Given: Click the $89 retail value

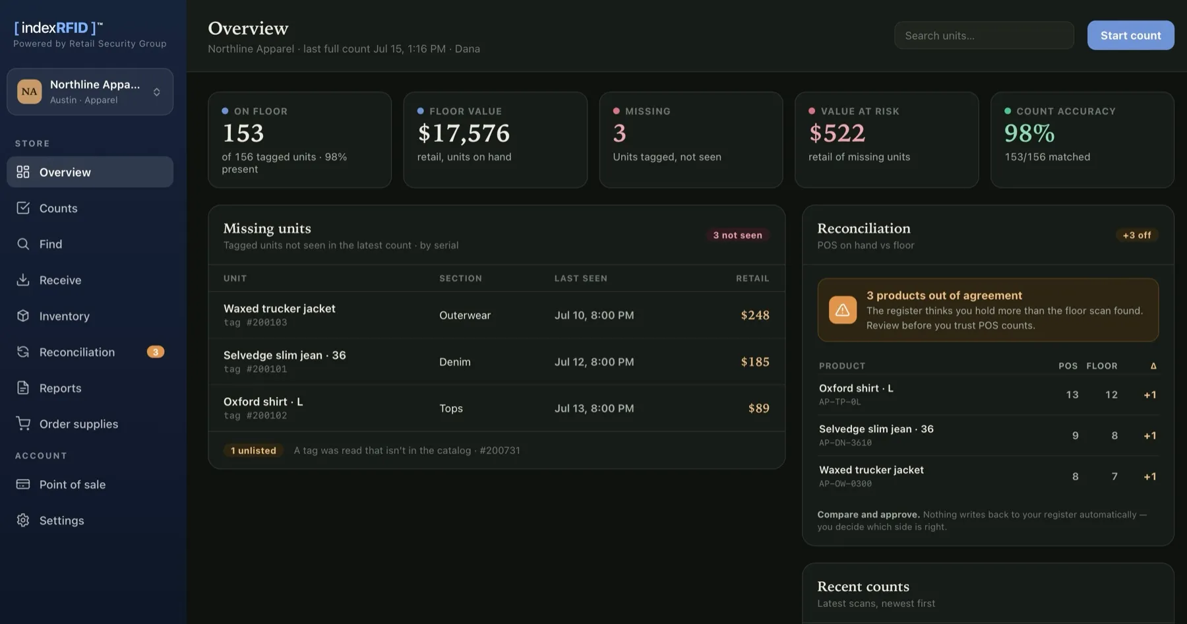Looking at the screenshot, I should click(x=759, y=408).
